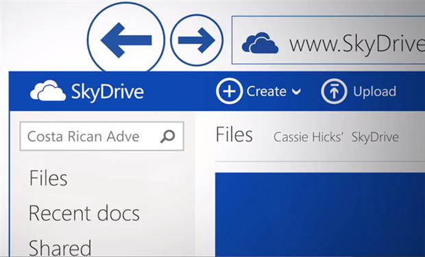Viewport: 425px width, 257px height.
Task: Expand the Create dropdown chevron
Action: [x=296, y=92]
